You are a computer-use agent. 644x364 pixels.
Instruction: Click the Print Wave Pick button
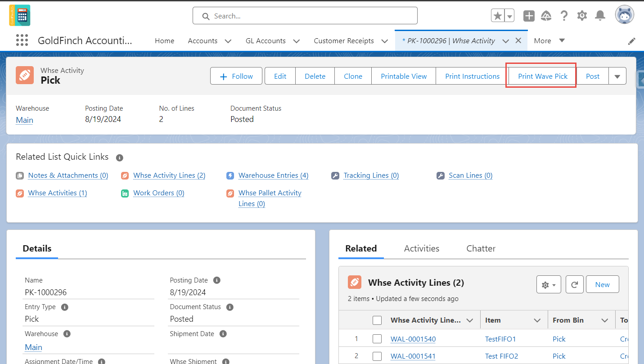(x=543, y=76)
